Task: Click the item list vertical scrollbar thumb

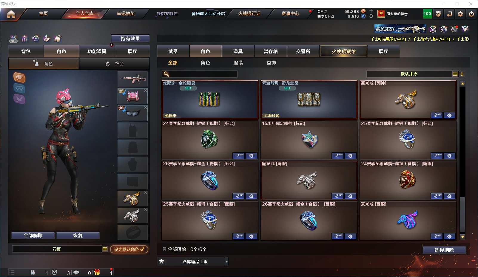Action: (462, 214)
